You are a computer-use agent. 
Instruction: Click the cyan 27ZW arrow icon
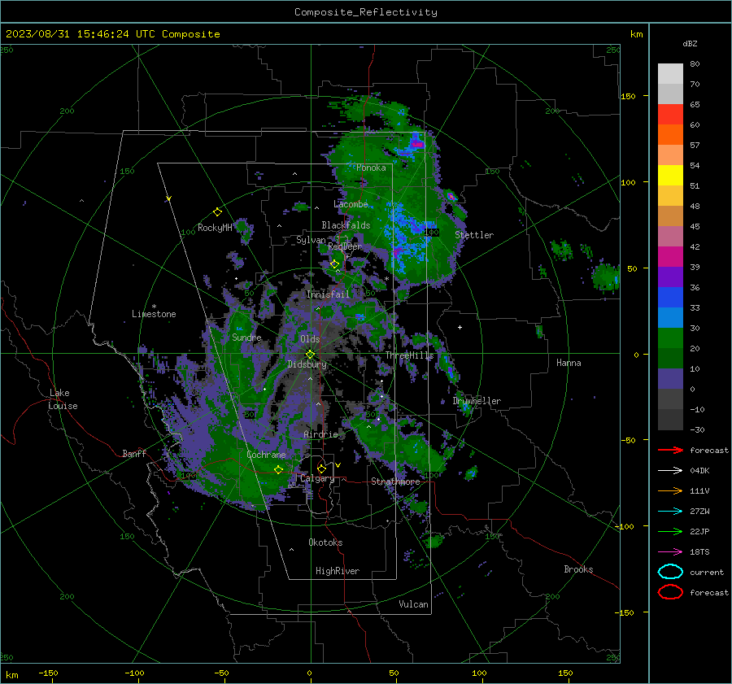pyautogui.click(x=670, y=512)
